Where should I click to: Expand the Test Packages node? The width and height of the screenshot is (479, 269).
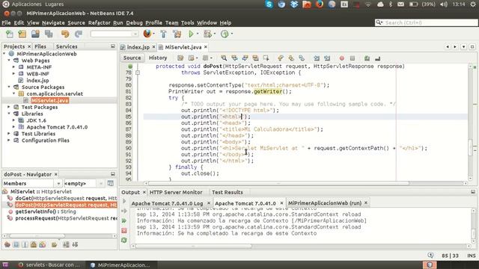tap(9, 107)
